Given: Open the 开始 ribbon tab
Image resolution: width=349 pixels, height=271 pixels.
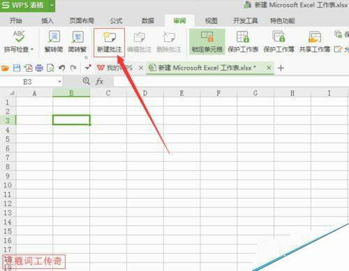Looking at the screenshot, I should (x=16, y=21).
